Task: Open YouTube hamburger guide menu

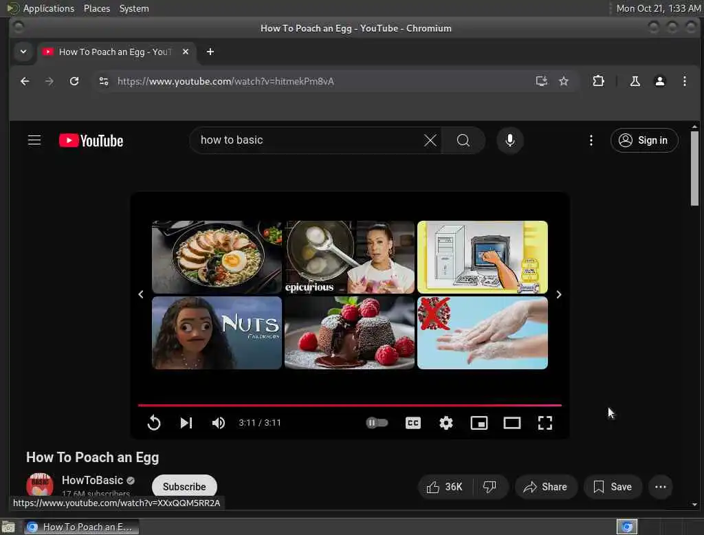Action: [34, 140]
